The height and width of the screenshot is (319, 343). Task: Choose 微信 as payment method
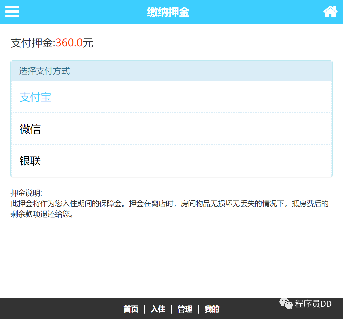pos(171,129)
